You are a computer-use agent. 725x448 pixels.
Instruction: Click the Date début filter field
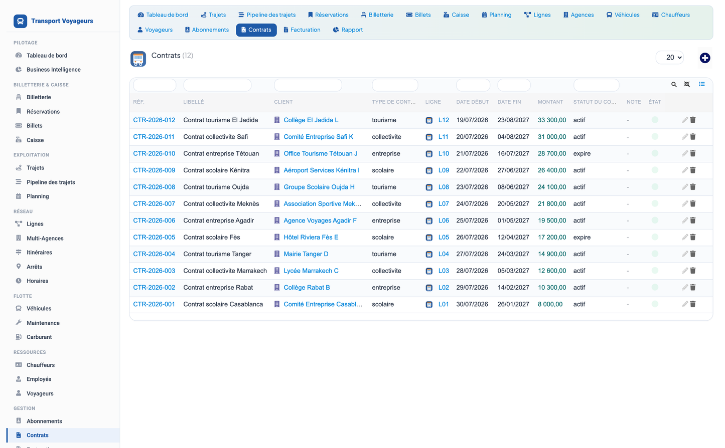[473, 85]
